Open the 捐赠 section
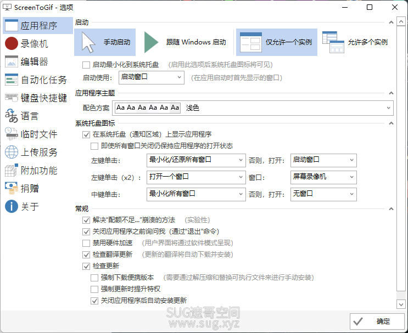This screenshot has height=333, width=408. tap(38, 189)
